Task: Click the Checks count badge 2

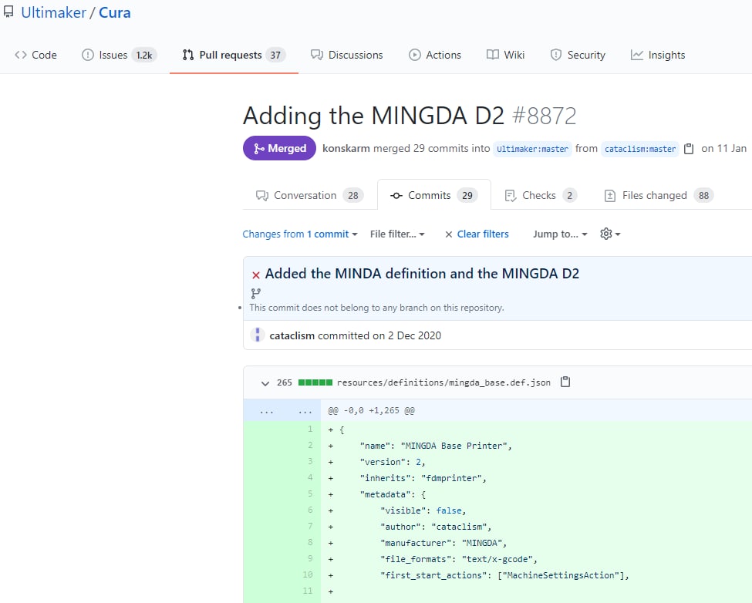Action: (x=570, y=196)
